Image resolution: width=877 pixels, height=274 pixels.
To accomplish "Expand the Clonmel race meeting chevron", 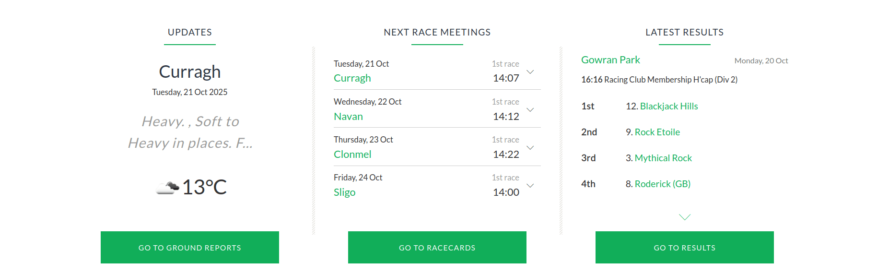I will click(x=530, y=147).
